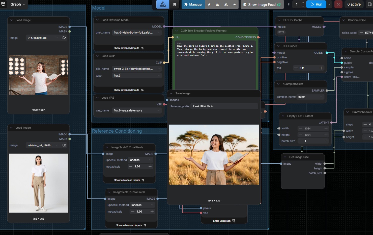Click the mountain logo icon in the toolbar
This screenshot has width=373, height=235.
coord(163,4)
